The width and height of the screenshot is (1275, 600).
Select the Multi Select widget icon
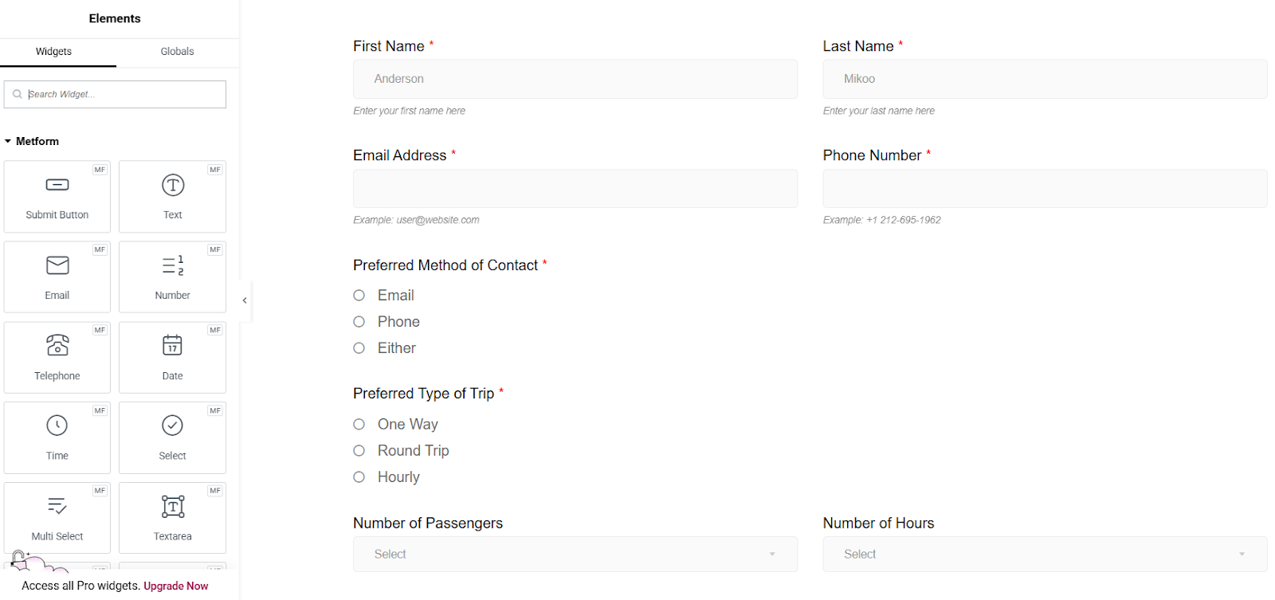pyautogui.click(x=57, y=506)
